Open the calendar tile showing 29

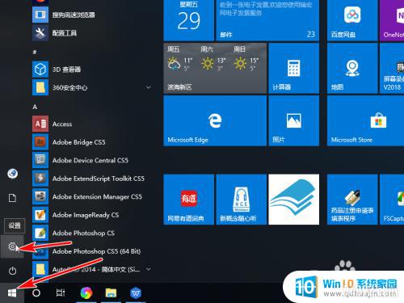coord(188,20)
